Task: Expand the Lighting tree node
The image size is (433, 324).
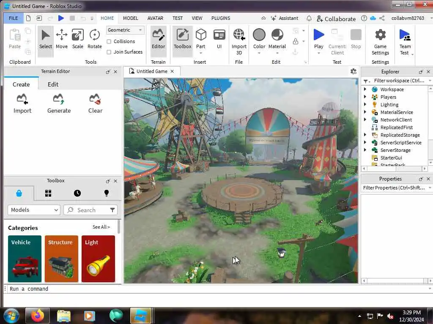Action: coord(365,105)
